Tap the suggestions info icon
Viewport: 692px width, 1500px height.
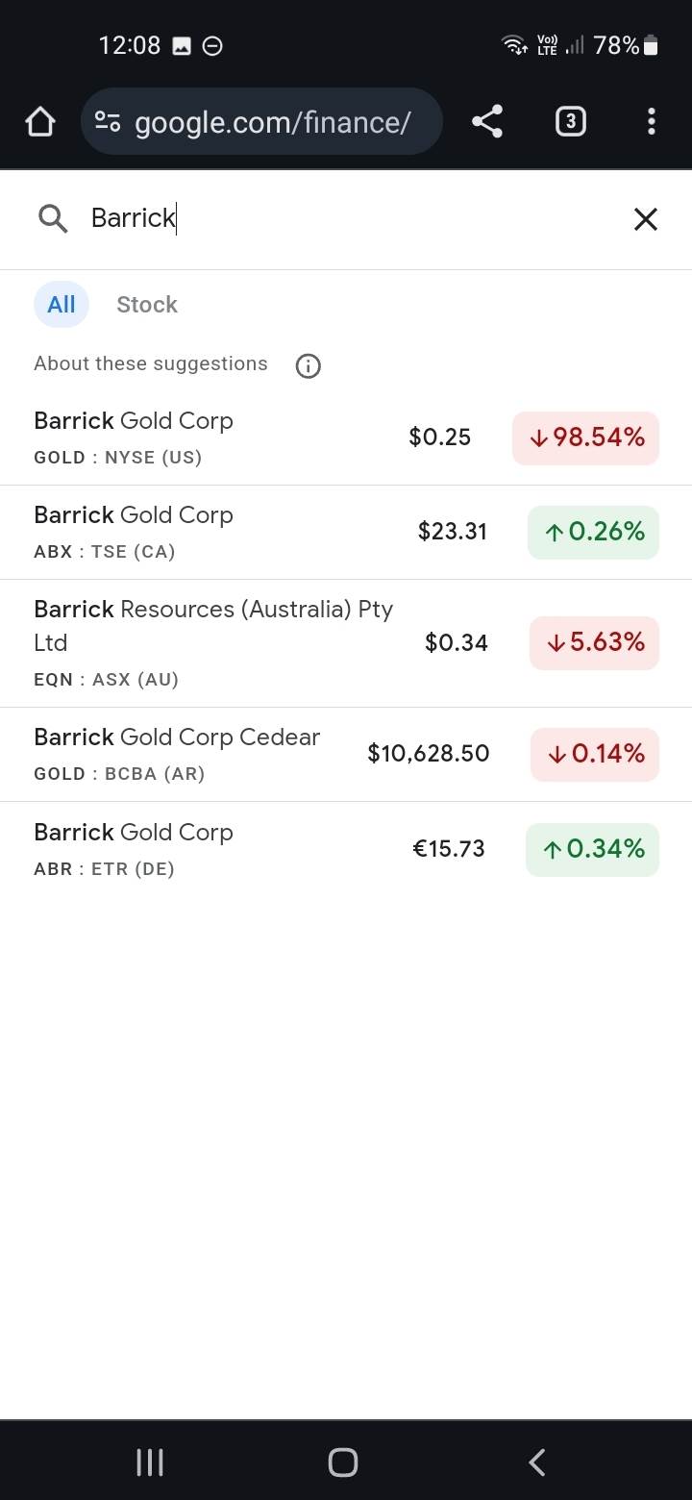308,365
